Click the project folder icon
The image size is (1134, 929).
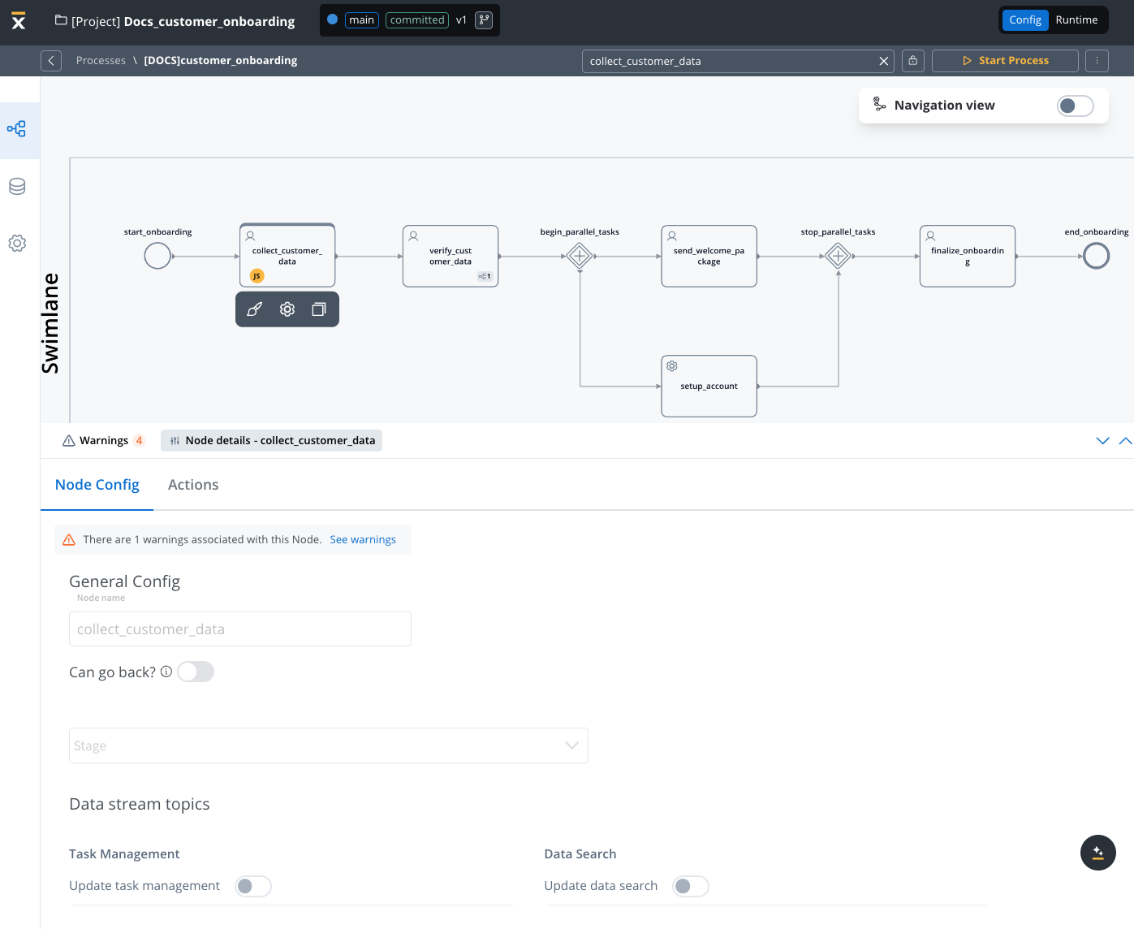pyautogui.click(x=61, y=20)
